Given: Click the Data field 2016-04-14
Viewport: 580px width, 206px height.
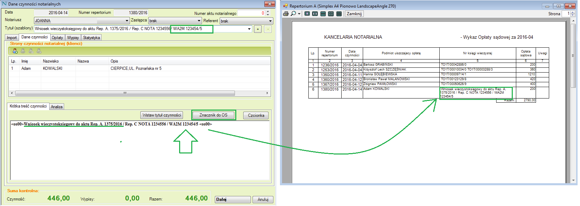Looking at the screenshot, I should tap(51, 13).
